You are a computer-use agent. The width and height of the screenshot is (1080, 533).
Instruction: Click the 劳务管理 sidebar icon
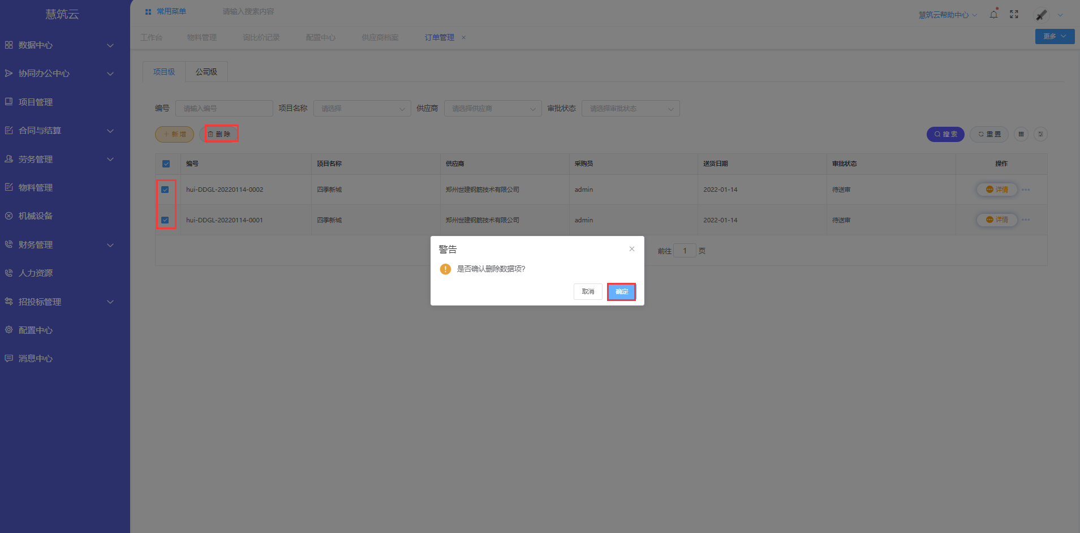[8, 159]
